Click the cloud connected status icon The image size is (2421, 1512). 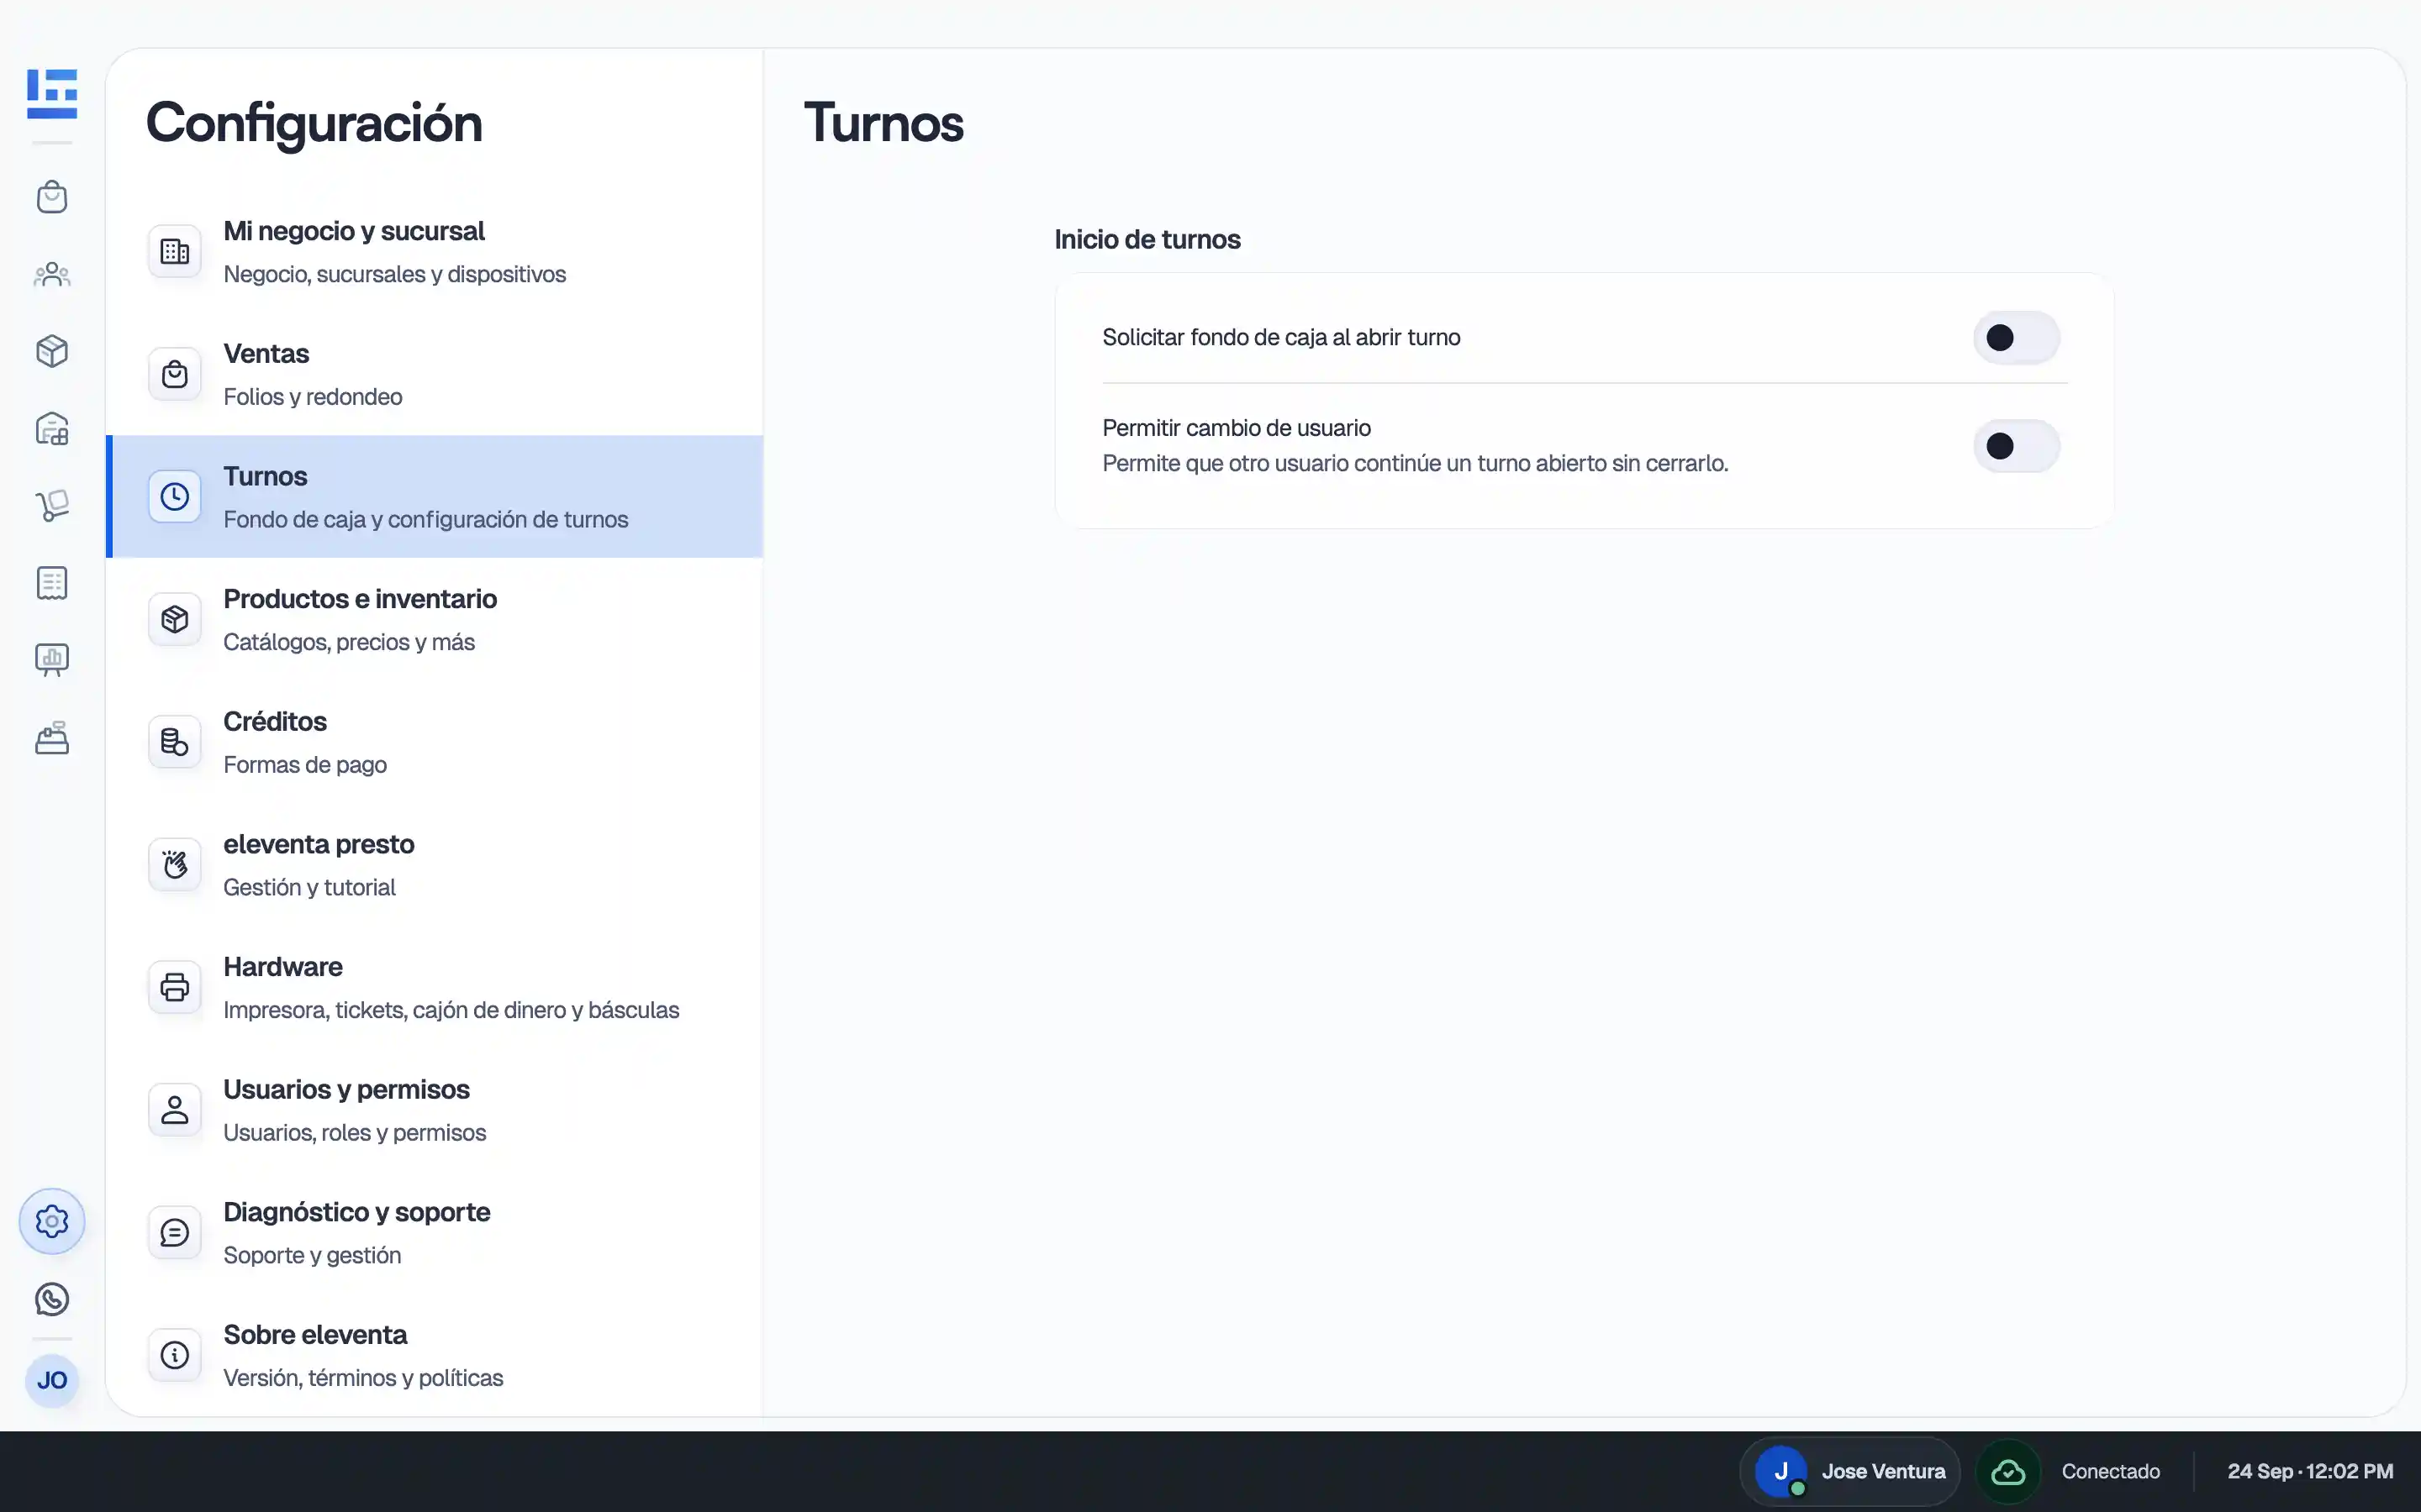[x=2007, y=1472]
